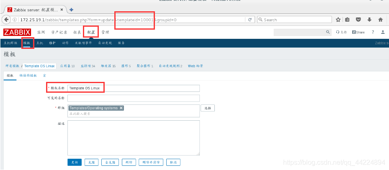389x170 pixels.
Task: Go to 自动发现 submenu item
Action: tap(105, 43)
